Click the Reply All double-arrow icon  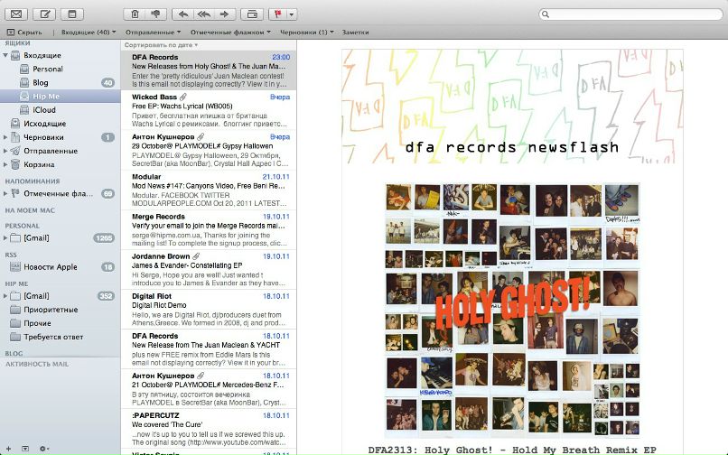204,14
